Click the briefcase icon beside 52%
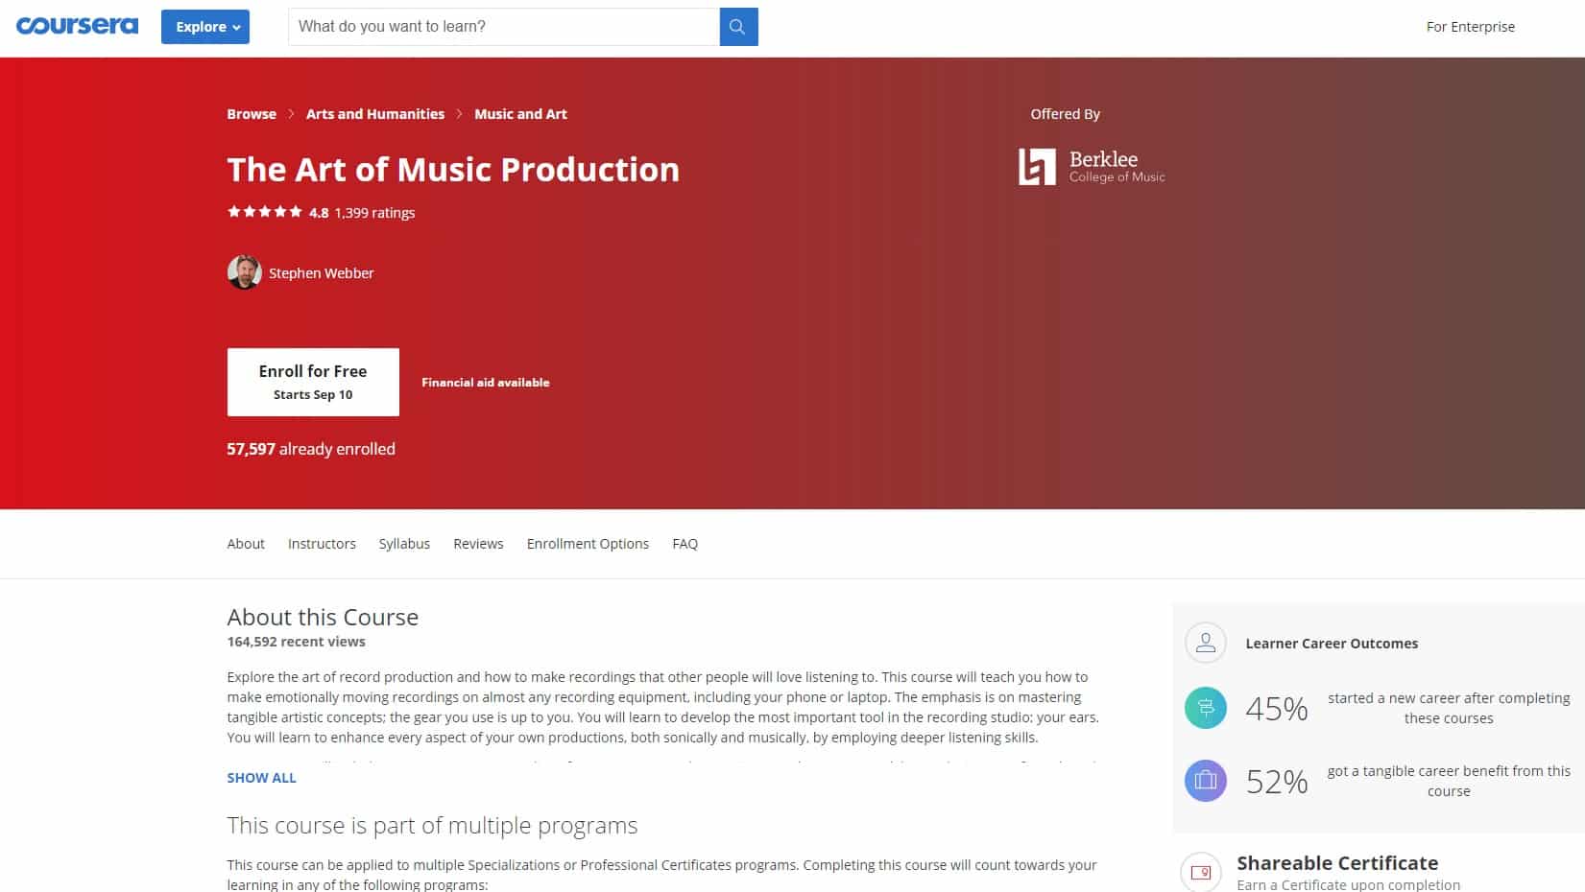 coord(1206,781)
